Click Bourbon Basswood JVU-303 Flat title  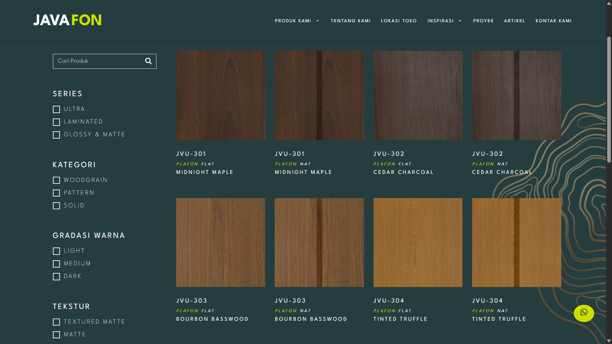212,319
